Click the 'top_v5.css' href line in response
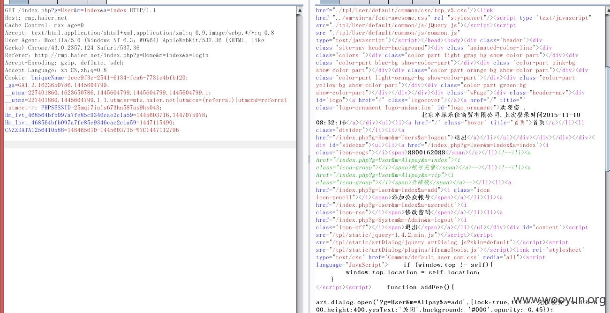The height and width of the screenshot is (313, 610). point(405,10)
